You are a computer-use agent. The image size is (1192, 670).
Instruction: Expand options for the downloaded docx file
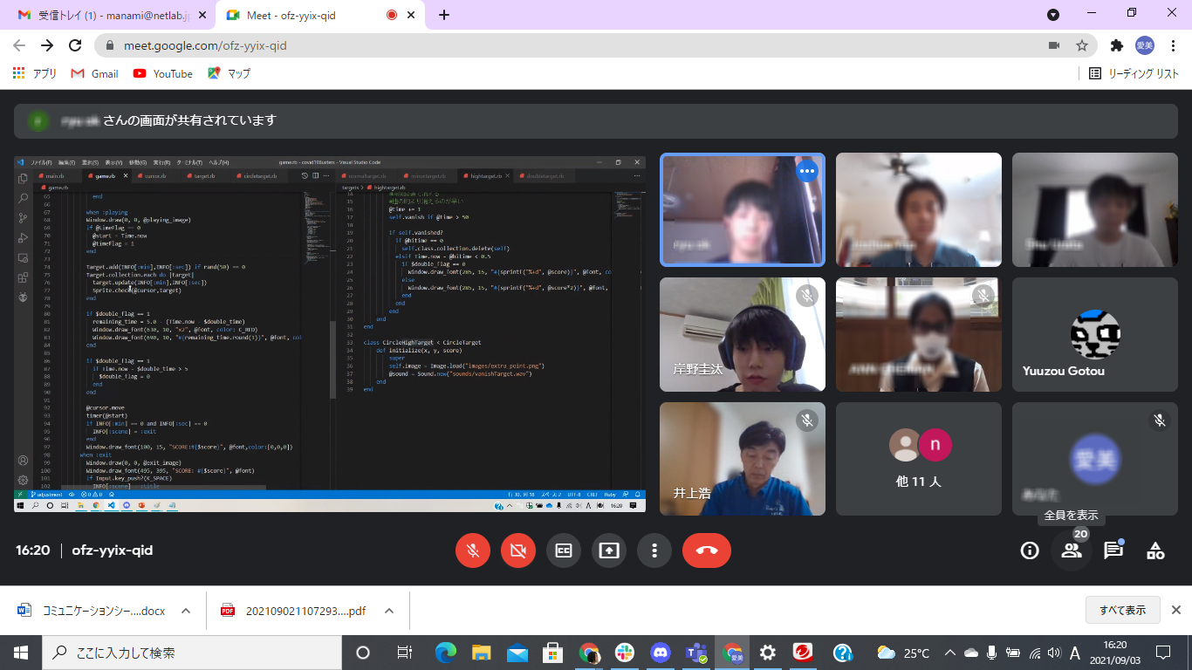tap(186, 611)
